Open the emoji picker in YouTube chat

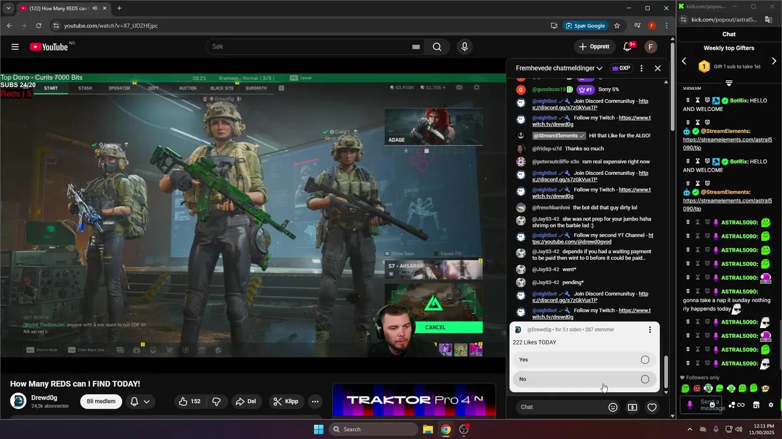point(613,407)
